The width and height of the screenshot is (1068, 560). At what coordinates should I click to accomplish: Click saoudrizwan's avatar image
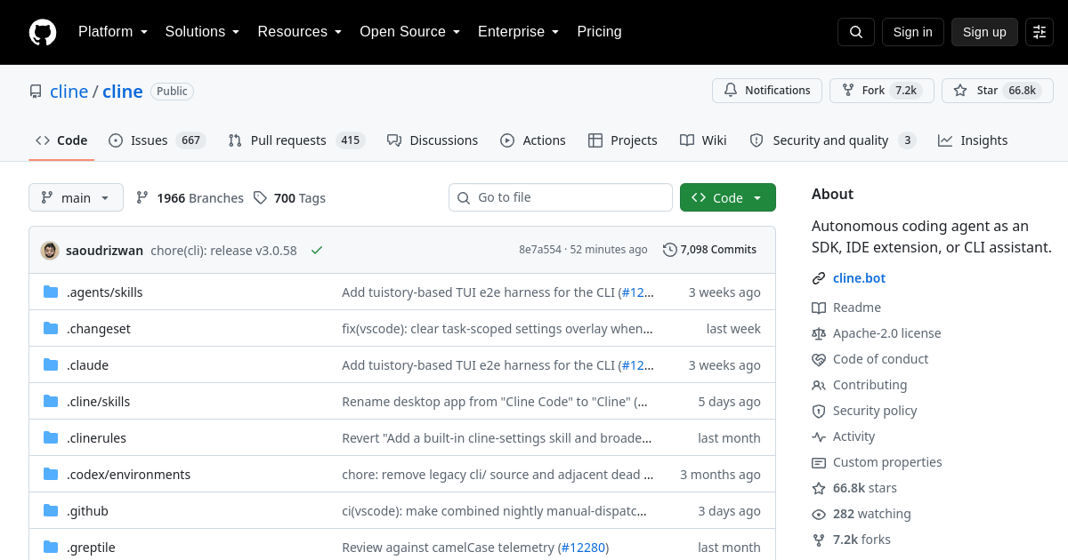pyautogui.click(x=50, y=251)
